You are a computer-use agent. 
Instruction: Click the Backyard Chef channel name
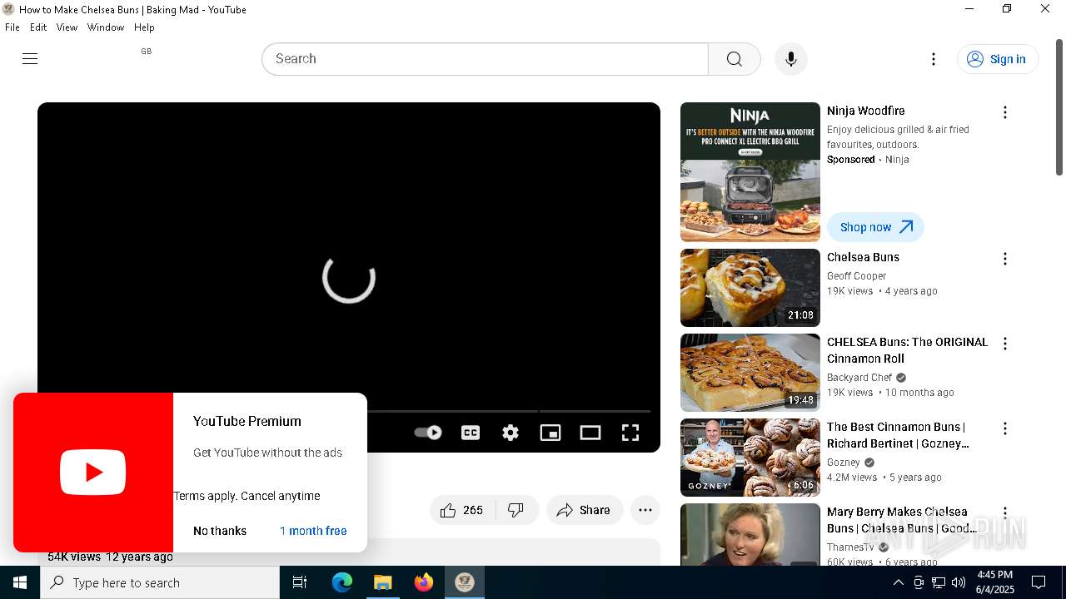[859, 378]
